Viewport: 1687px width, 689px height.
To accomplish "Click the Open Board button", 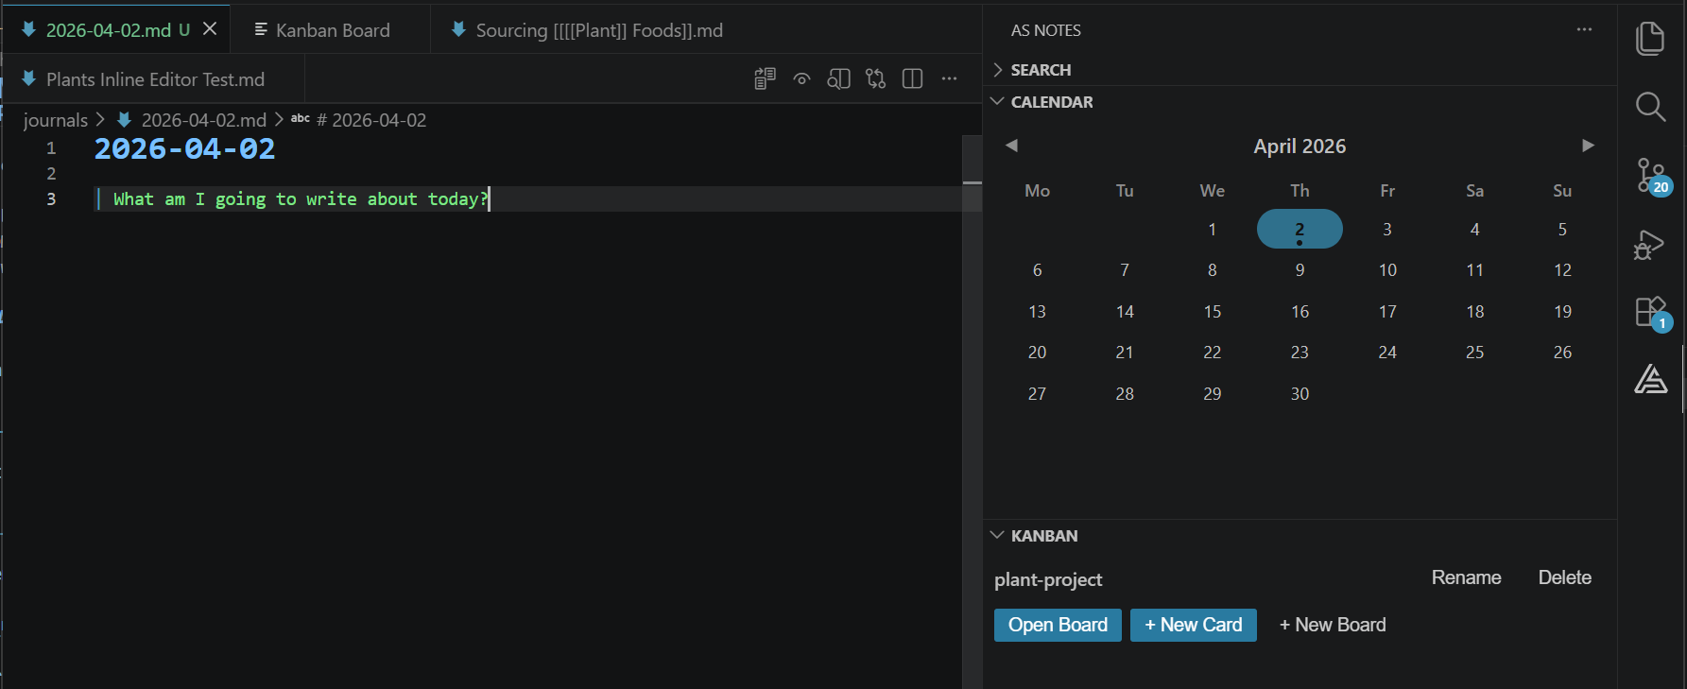I will (1057, 625).
